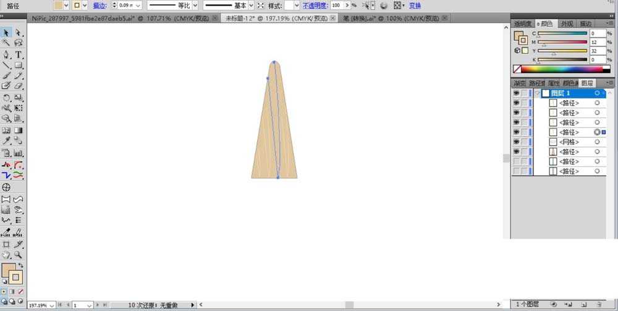Open the 外观 panel tab
Viewport: 618px width, 311px height.
[x=567, y=23]
